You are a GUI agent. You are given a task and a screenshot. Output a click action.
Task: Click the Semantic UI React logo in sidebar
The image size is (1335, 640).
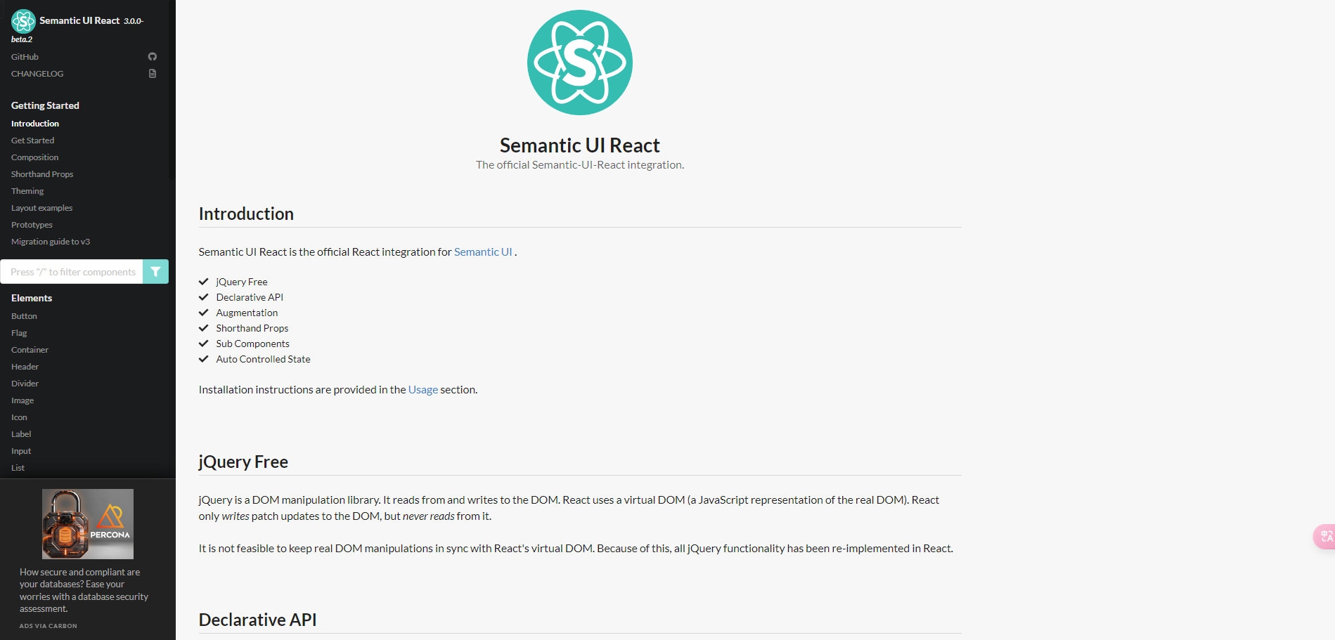click(x=22, y=21)
